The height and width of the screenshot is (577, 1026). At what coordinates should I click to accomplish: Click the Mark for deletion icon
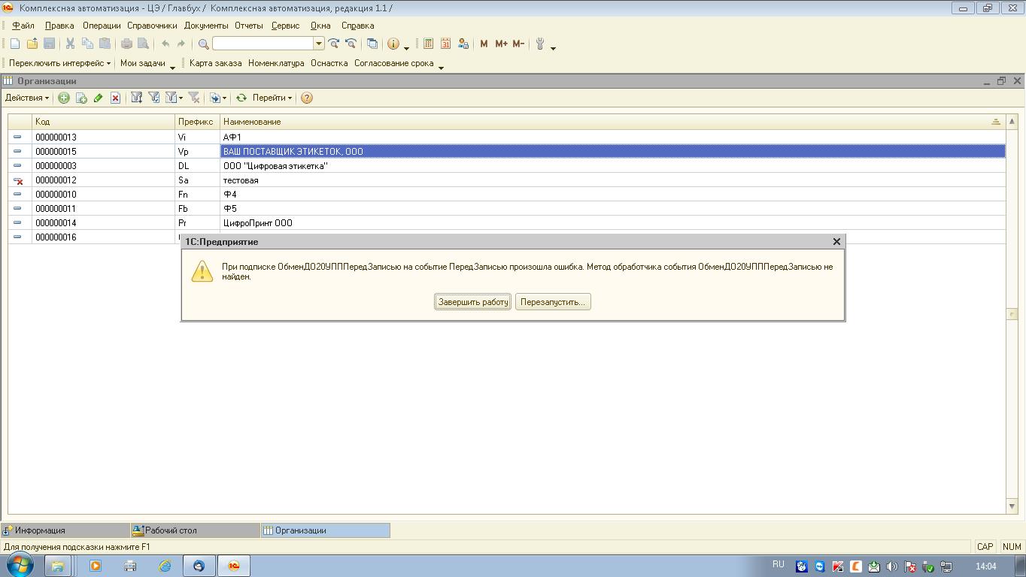tap(115, 98)
